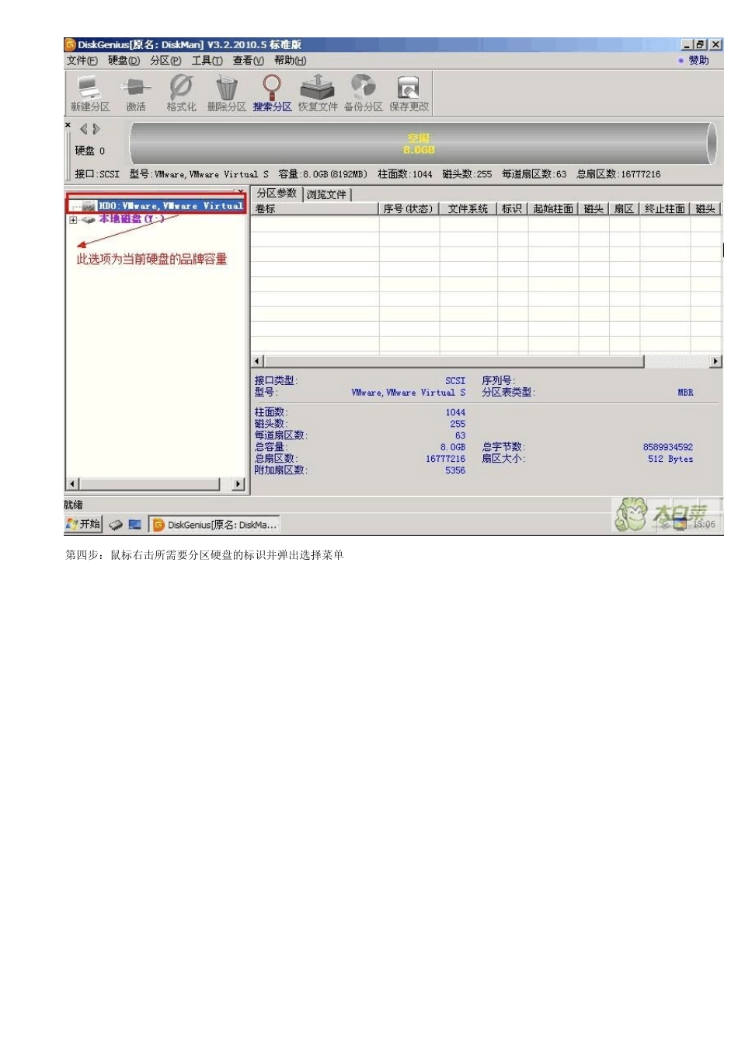This screenshot has width=738, height=1045.
Task: Switch to the 分区参数 tab
Action: click(x=277, y=194)
